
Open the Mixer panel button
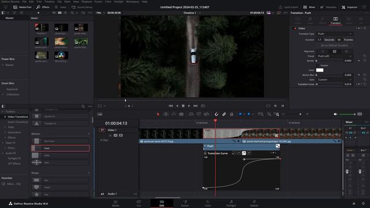(309, 7)
